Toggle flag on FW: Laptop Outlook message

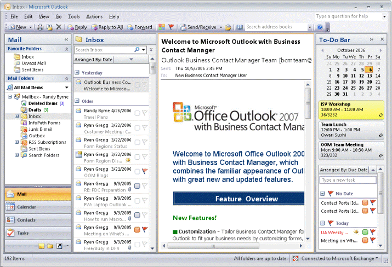click(x=145, y=200)
